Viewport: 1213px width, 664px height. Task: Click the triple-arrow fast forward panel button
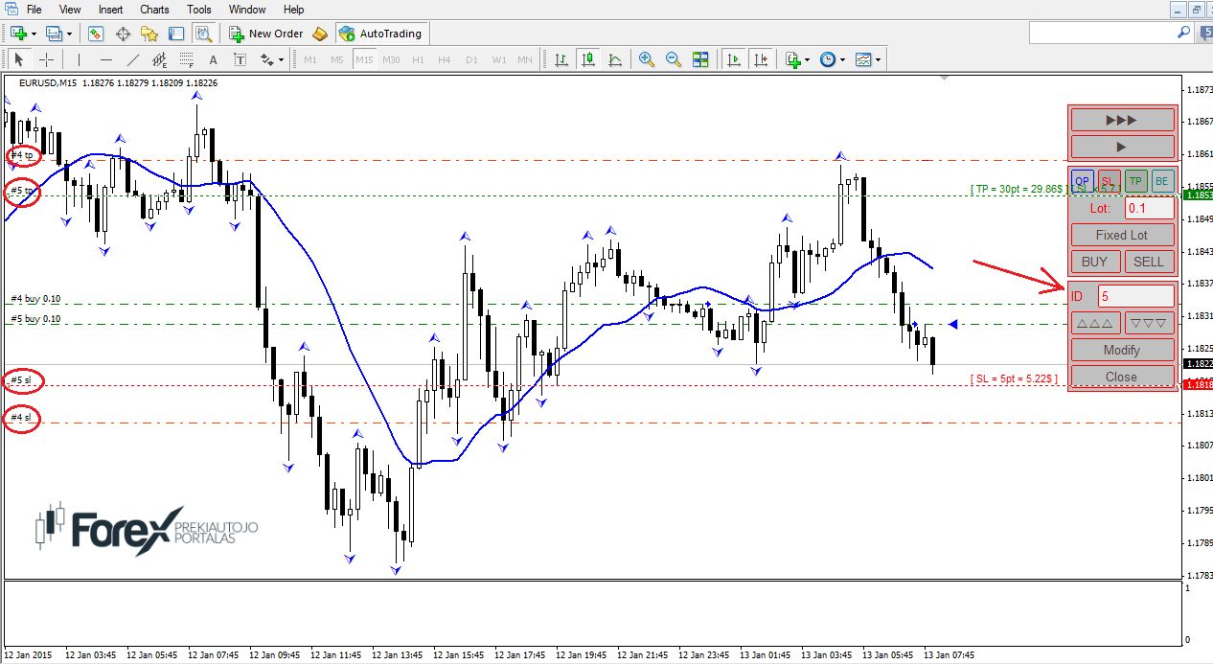(1122, 120)
